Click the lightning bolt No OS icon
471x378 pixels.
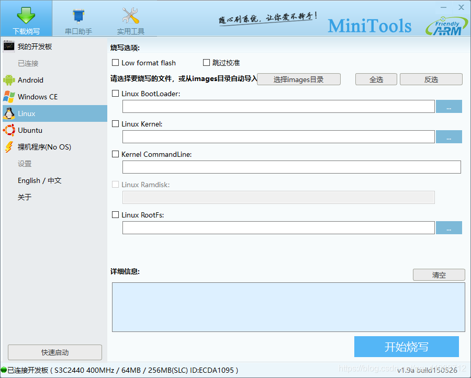[9, 147]
